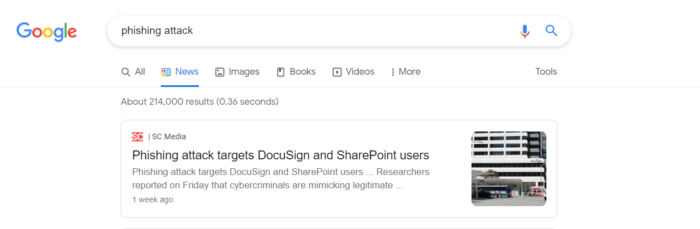Expand the More menu
Viewport: 700px width, 229px height.
click(x=406, y=72)
